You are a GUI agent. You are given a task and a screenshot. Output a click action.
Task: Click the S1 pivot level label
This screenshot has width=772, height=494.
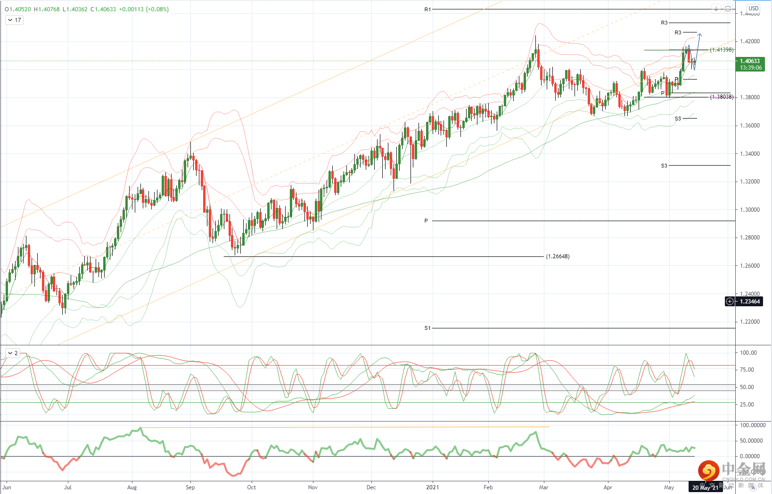coord(427,328)
